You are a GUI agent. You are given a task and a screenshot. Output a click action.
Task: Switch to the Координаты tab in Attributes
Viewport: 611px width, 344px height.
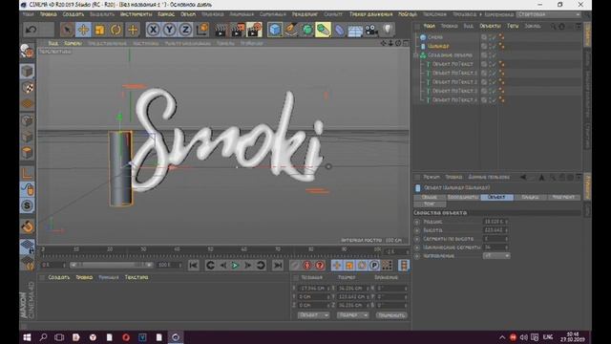click(463, 198)
